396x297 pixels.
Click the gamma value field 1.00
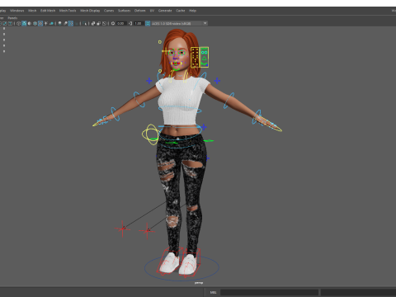(x=139, y=23)
